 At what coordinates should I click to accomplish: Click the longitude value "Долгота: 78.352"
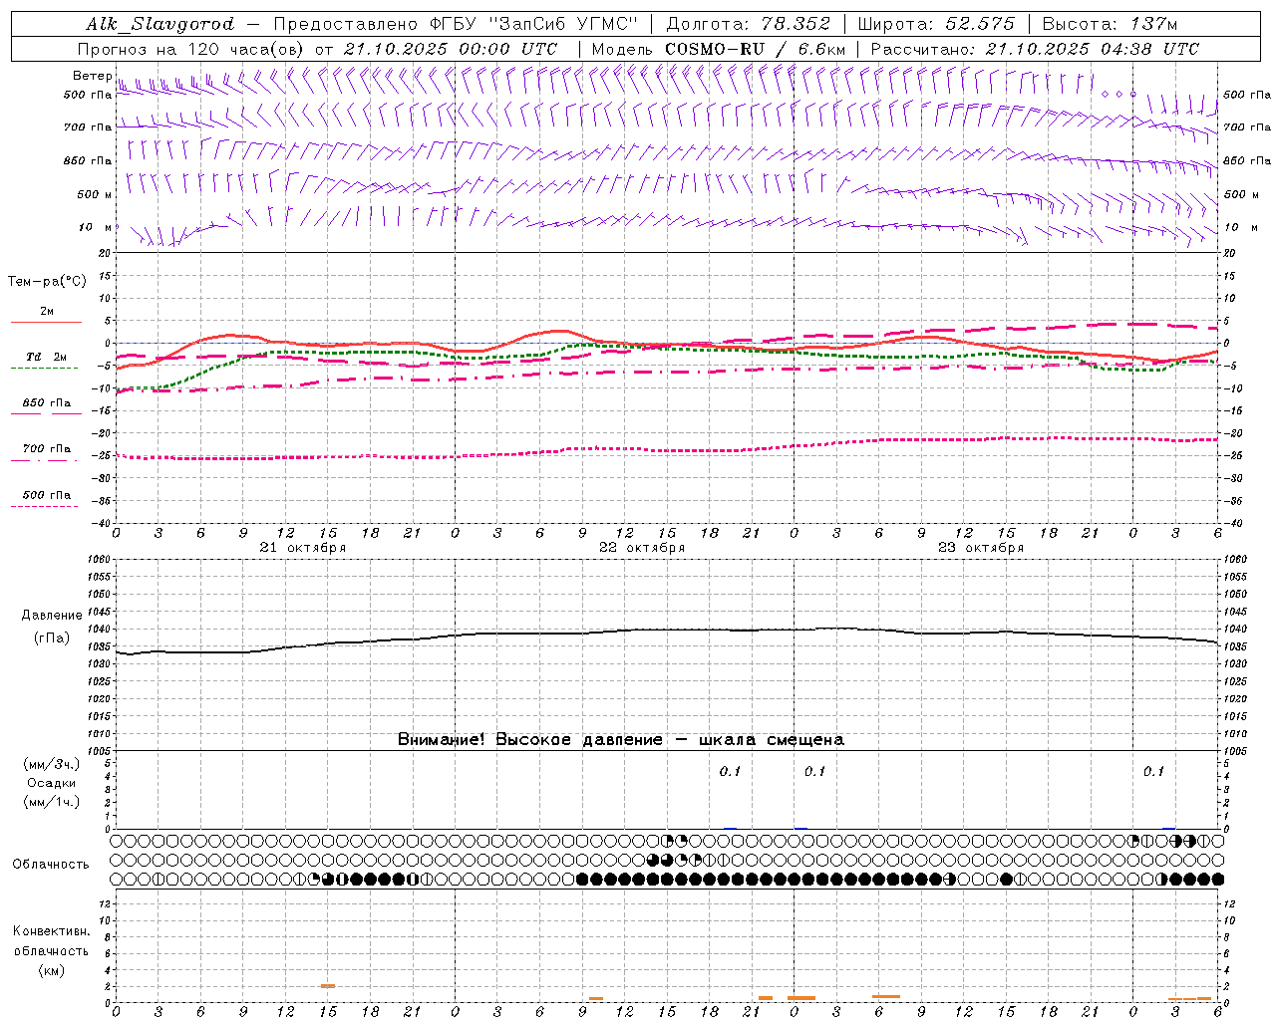click(748, 24)
